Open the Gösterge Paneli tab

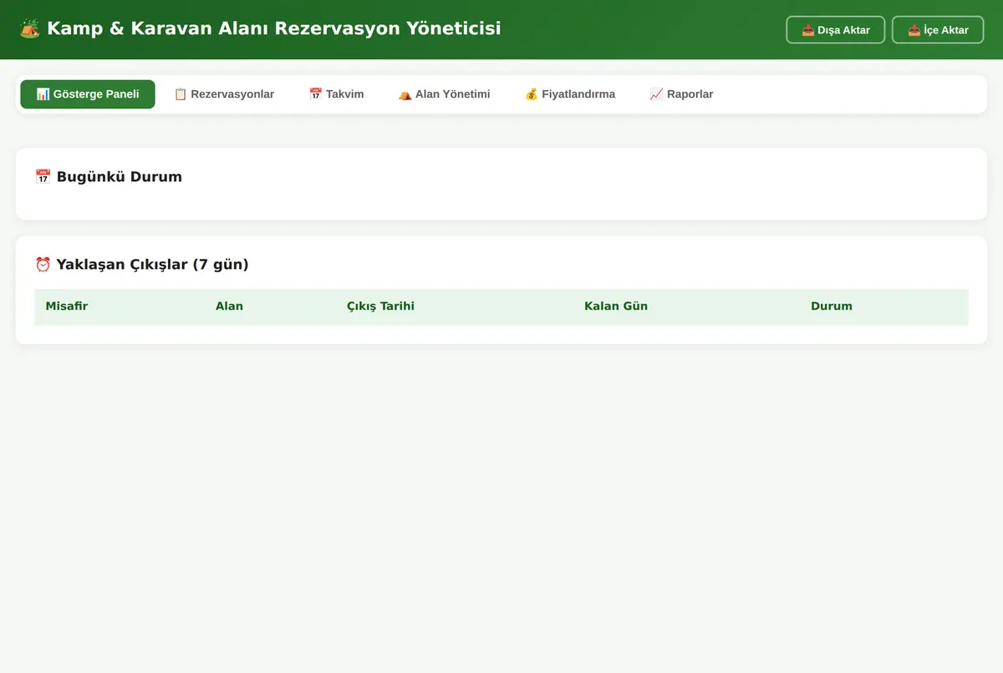click(x=88, y=94)
